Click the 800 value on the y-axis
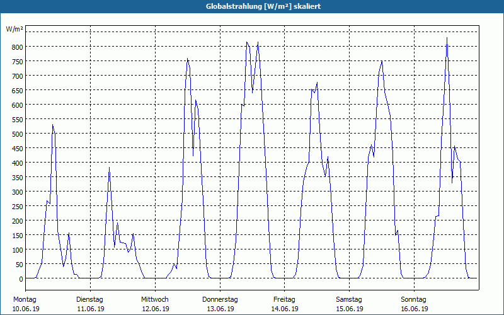Viewport: 504px width, 315px height. tap(17, 47)
